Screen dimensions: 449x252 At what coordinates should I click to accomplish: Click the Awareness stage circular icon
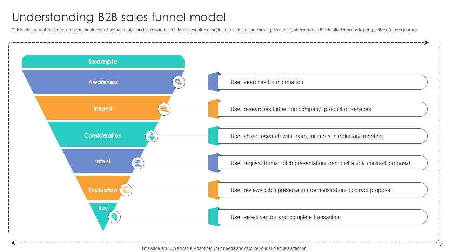(x=179, y=82)
